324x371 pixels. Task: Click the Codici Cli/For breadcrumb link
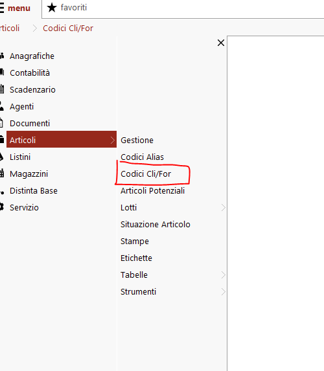click(x=68, y=28)
